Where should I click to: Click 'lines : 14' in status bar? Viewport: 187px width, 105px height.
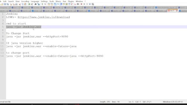click(116, 102)
